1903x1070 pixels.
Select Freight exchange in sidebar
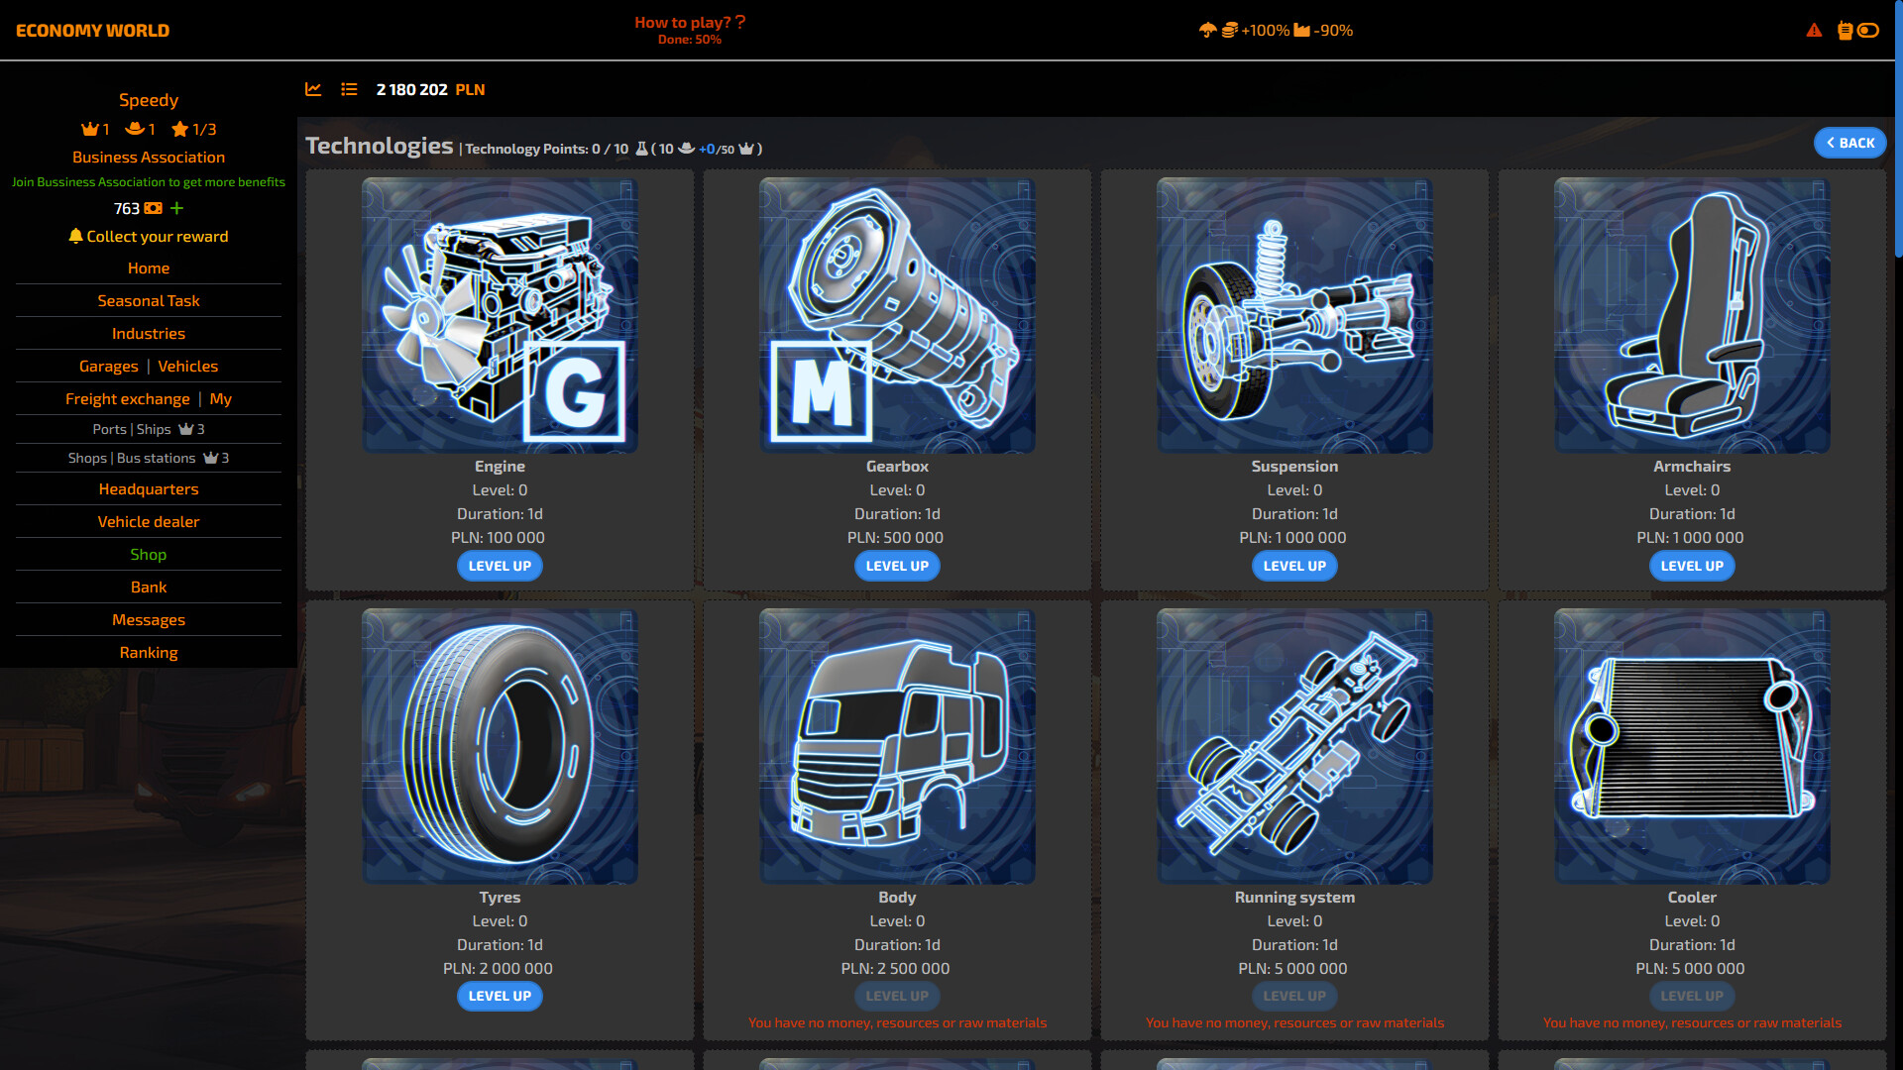tap(127, 398)
